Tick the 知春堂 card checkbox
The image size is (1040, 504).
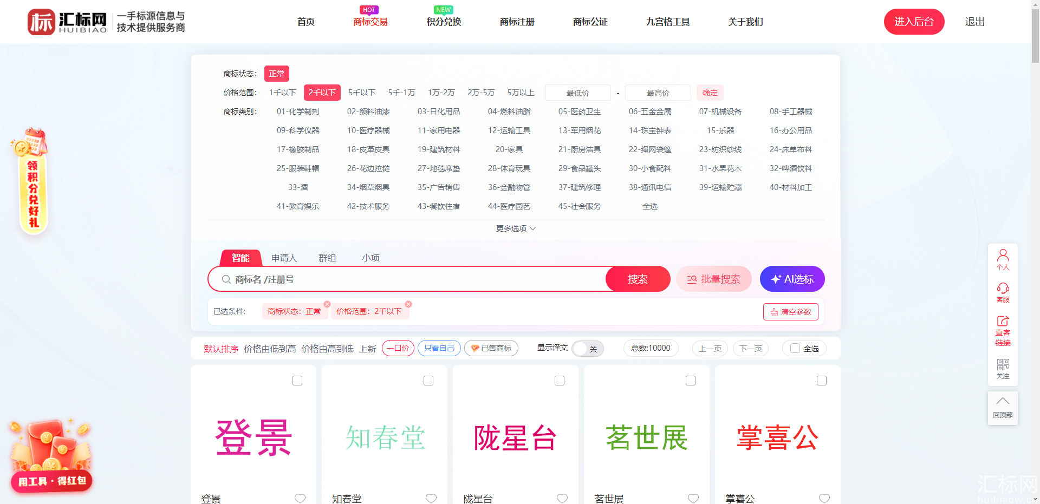point(428,381)
